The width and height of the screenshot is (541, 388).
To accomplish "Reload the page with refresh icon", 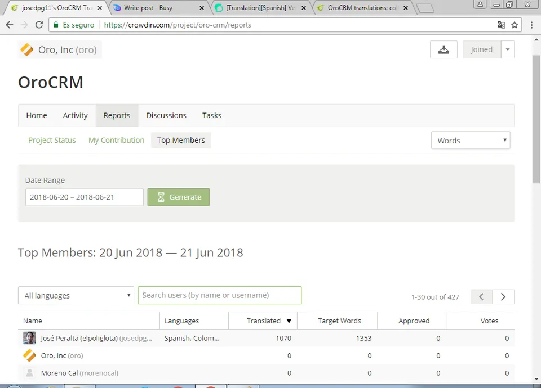I will point(39,25).
